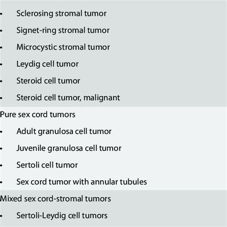The image size is (227, 227).
Task: Click the Sclerosing stromal tumor entry
Action: 61,13
